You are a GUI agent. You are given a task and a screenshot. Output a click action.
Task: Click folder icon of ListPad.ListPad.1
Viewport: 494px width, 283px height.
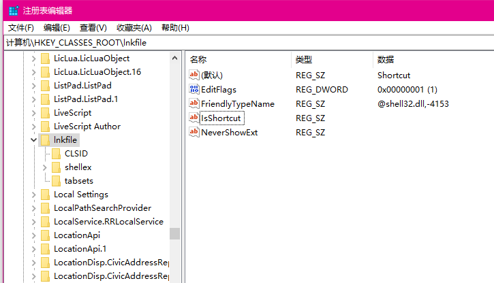(x=46, y=99)
